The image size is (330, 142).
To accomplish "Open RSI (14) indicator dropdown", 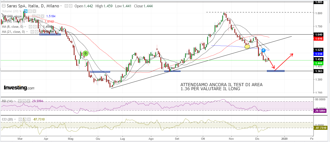I will point(14,101).
